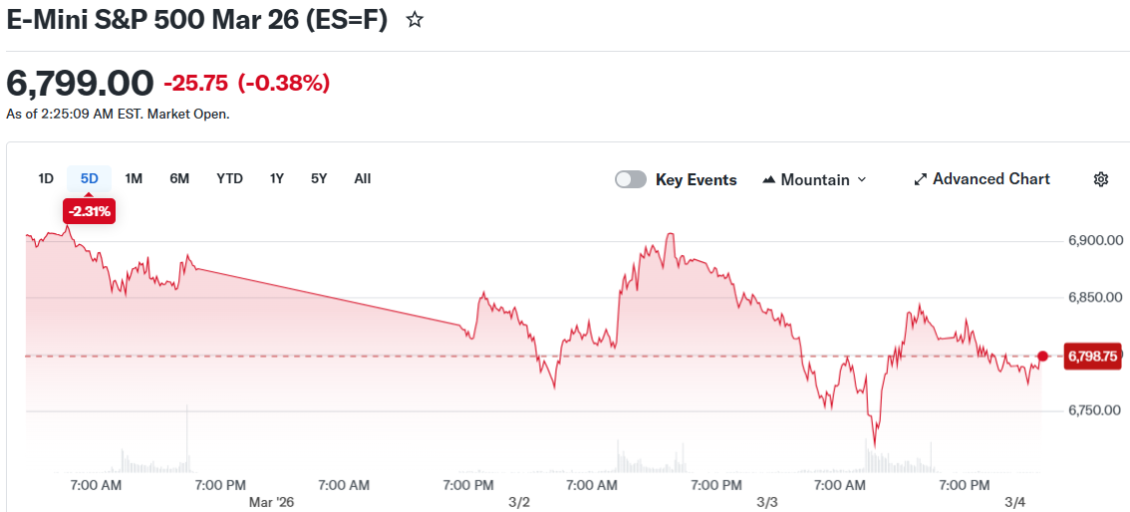Show All historical data range
Viewport: 1130px width, 512px height.
[x=363, y=178]
